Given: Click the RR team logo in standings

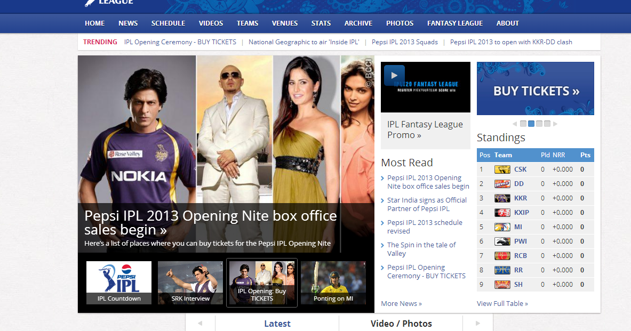Looking at the screenshot, I should [x=502, y=270].
